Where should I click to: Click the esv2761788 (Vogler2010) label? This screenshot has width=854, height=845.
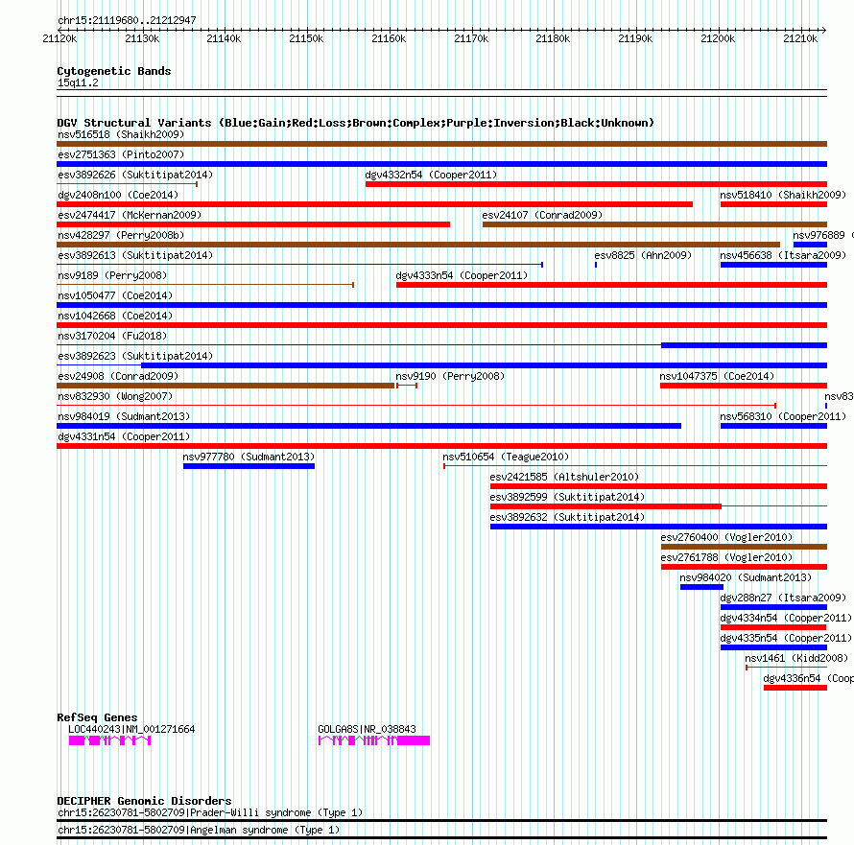(x=726, y=557)
